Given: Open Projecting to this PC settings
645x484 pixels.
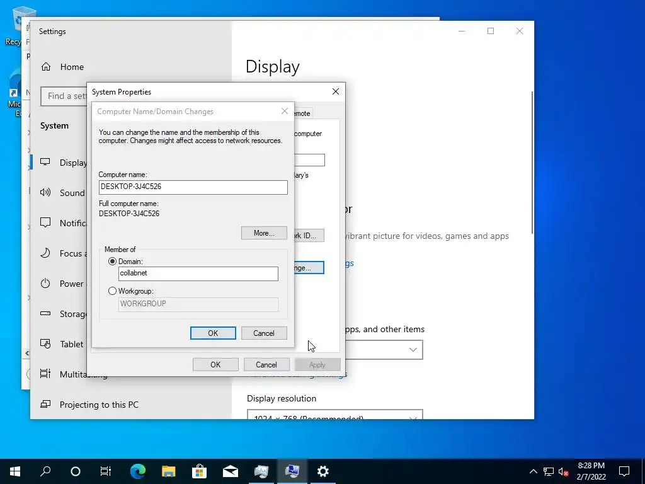Looking at the screenshot, I should (x=99, y=405).
